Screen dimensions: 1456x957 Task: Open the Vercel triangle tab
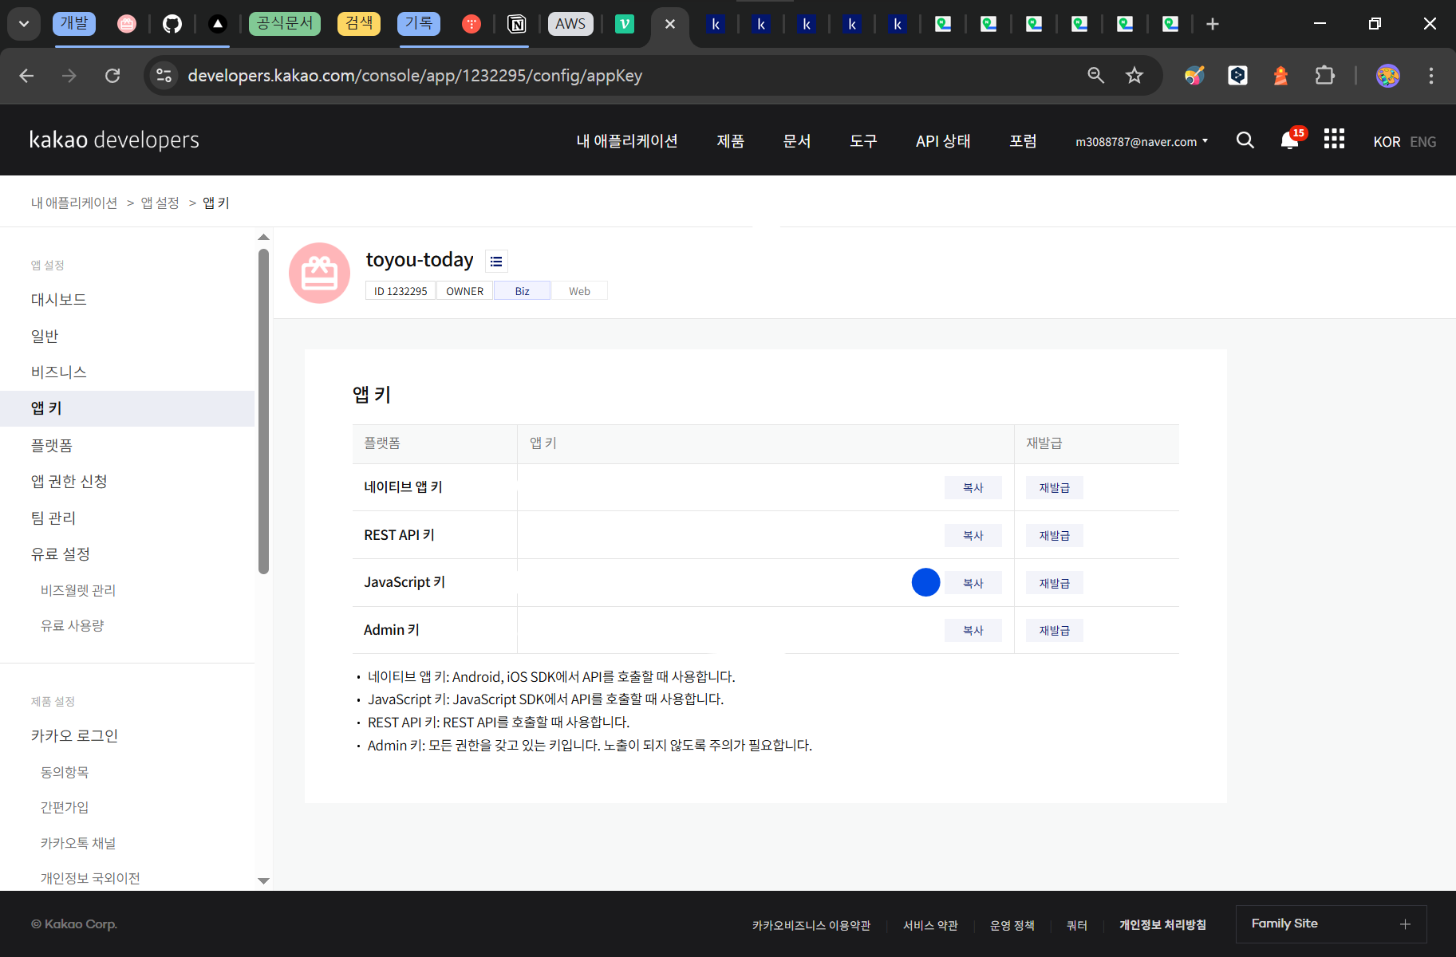click(x=217, y=24)
